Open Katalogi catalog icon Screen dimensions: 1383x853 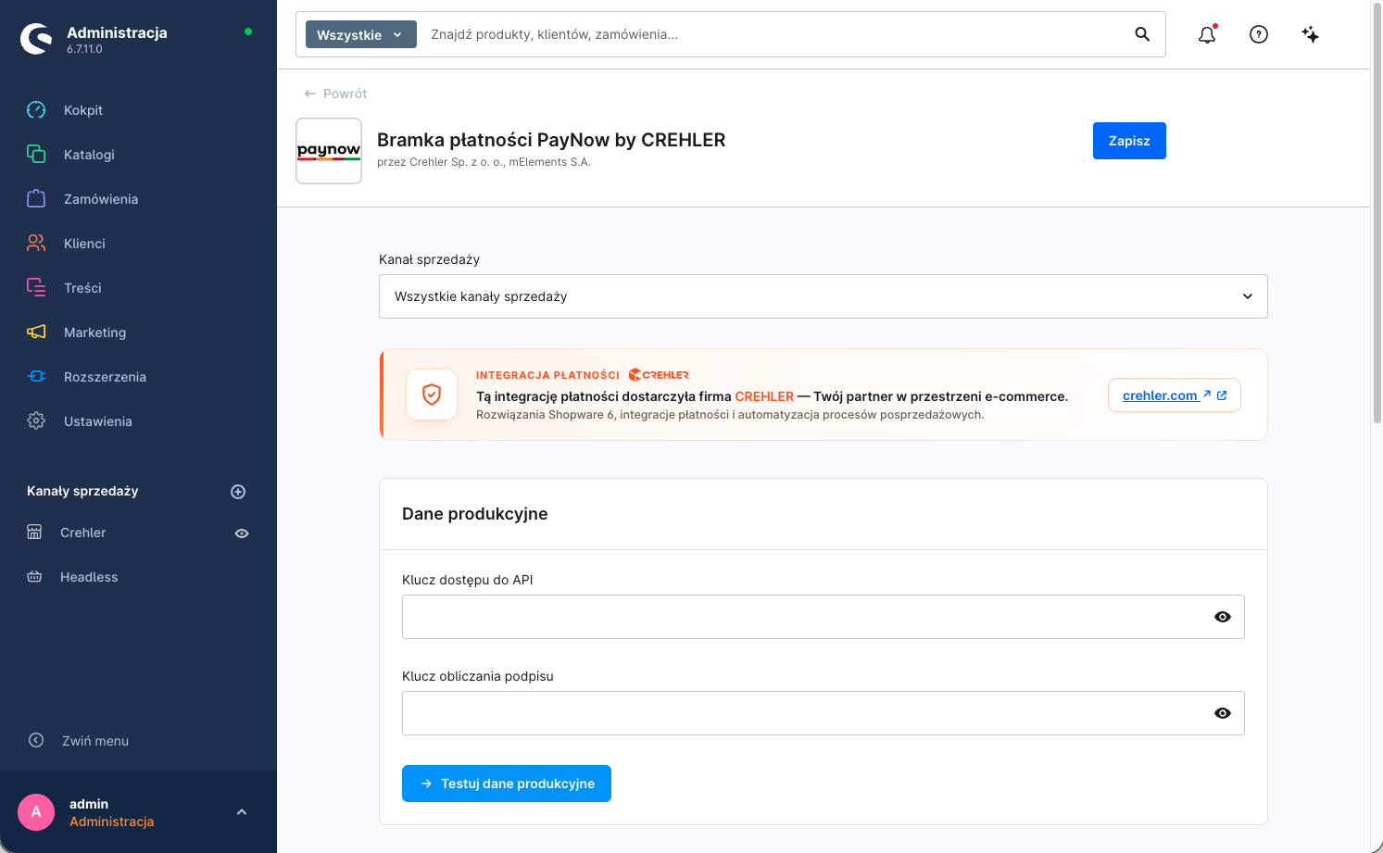click(36, 154)
